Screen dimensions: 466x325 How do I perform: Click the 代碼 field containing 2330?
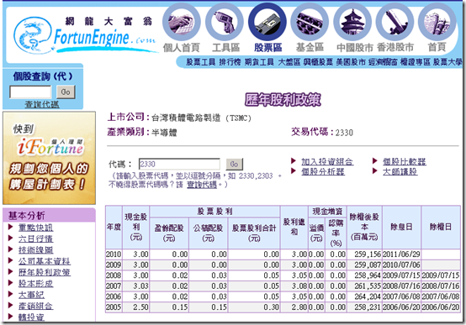coord(179,164)
